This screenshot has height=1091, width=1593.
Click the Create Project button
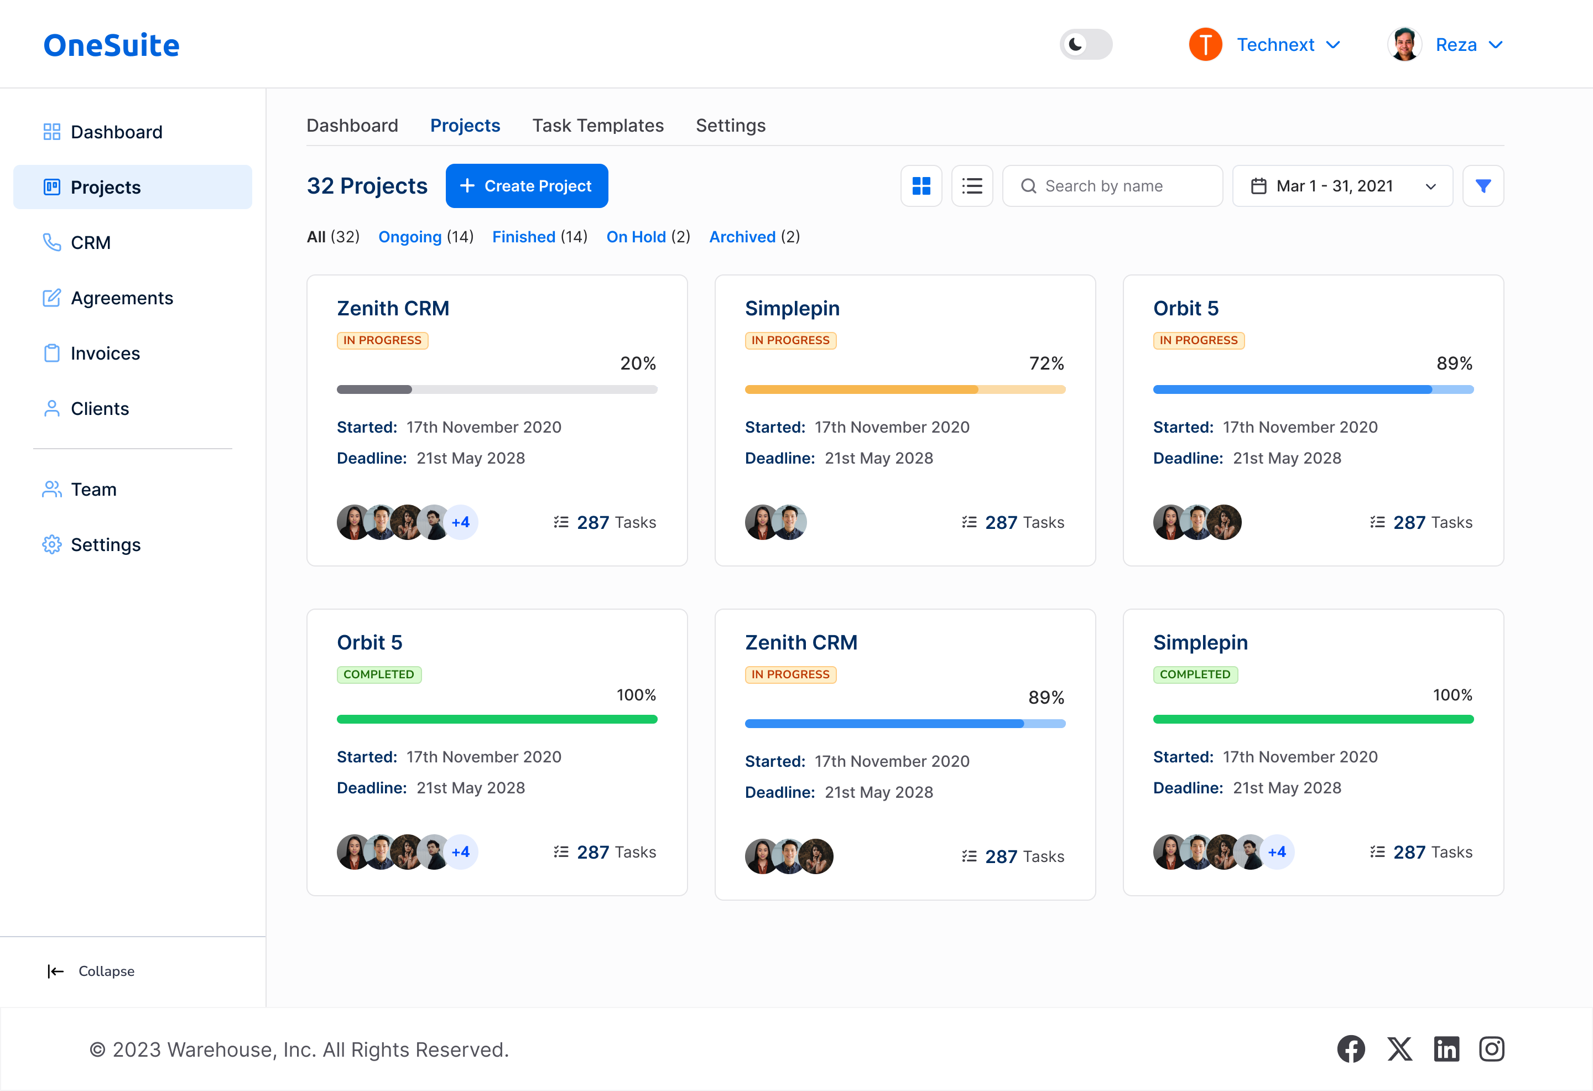(527, 186)
